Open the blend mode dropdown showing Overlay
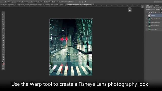162x91 pixels. point(151,10)
